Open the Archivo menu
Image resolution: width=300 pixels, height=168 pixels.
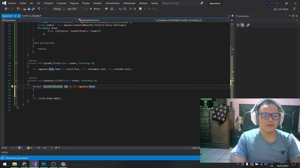click(12, 3)
